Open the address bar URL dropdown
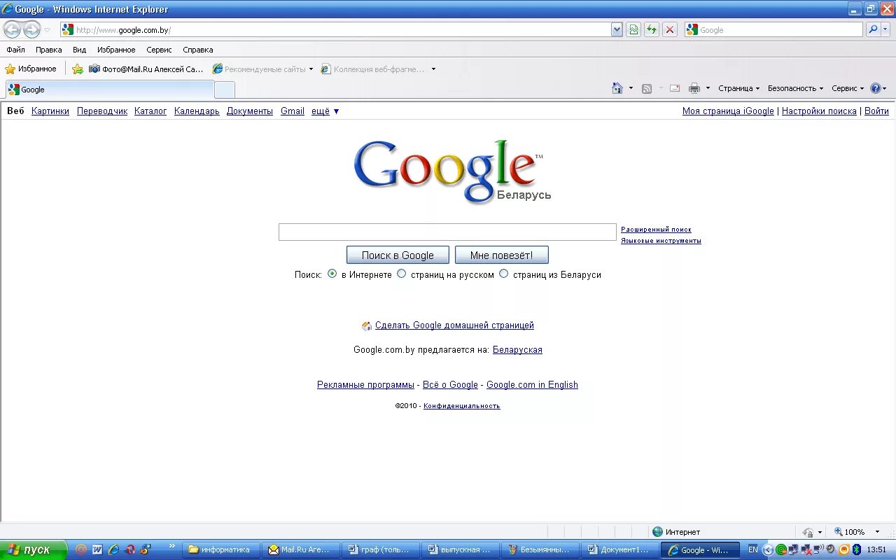The height and width of the screenshot is (560, 896). [x=617, y=29]
